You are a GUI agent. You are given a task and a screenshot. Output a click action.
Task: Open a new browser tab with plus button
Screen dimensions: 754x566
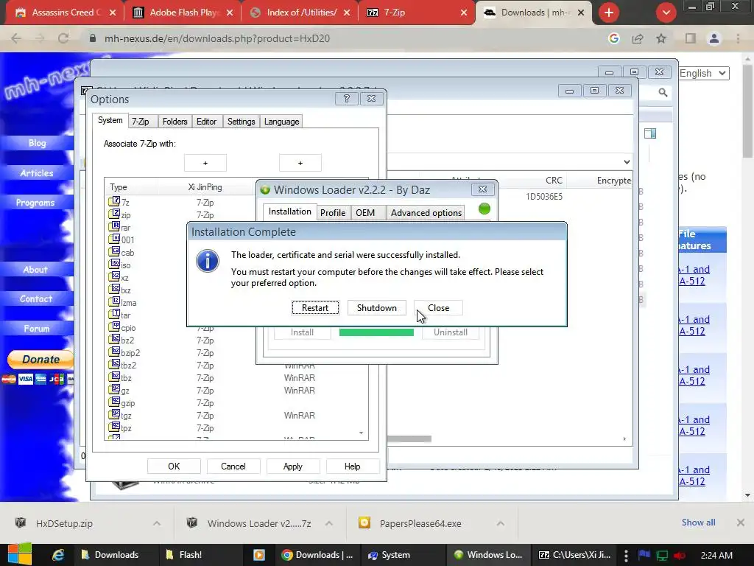(609, 13)
